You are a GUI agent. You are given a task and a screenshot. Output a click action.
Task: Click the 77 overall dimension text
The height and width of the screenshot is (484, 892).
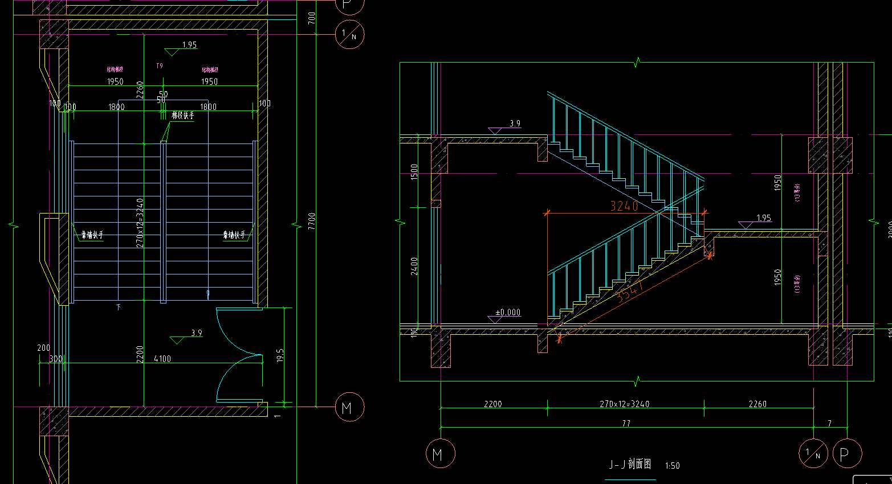click(626, 423)
